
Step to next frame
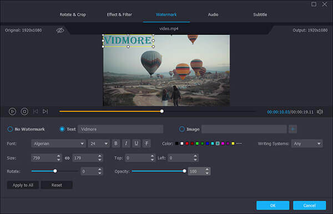coord(46,112)
